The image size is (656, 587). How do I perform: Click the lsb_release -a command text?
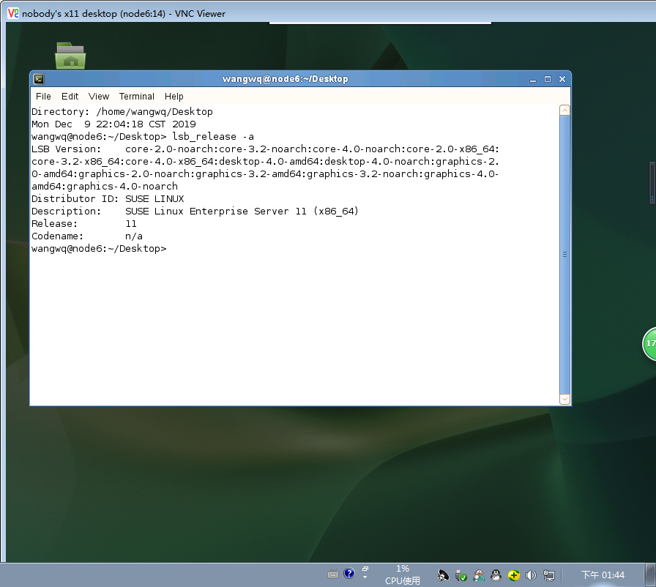pos(213,137)
